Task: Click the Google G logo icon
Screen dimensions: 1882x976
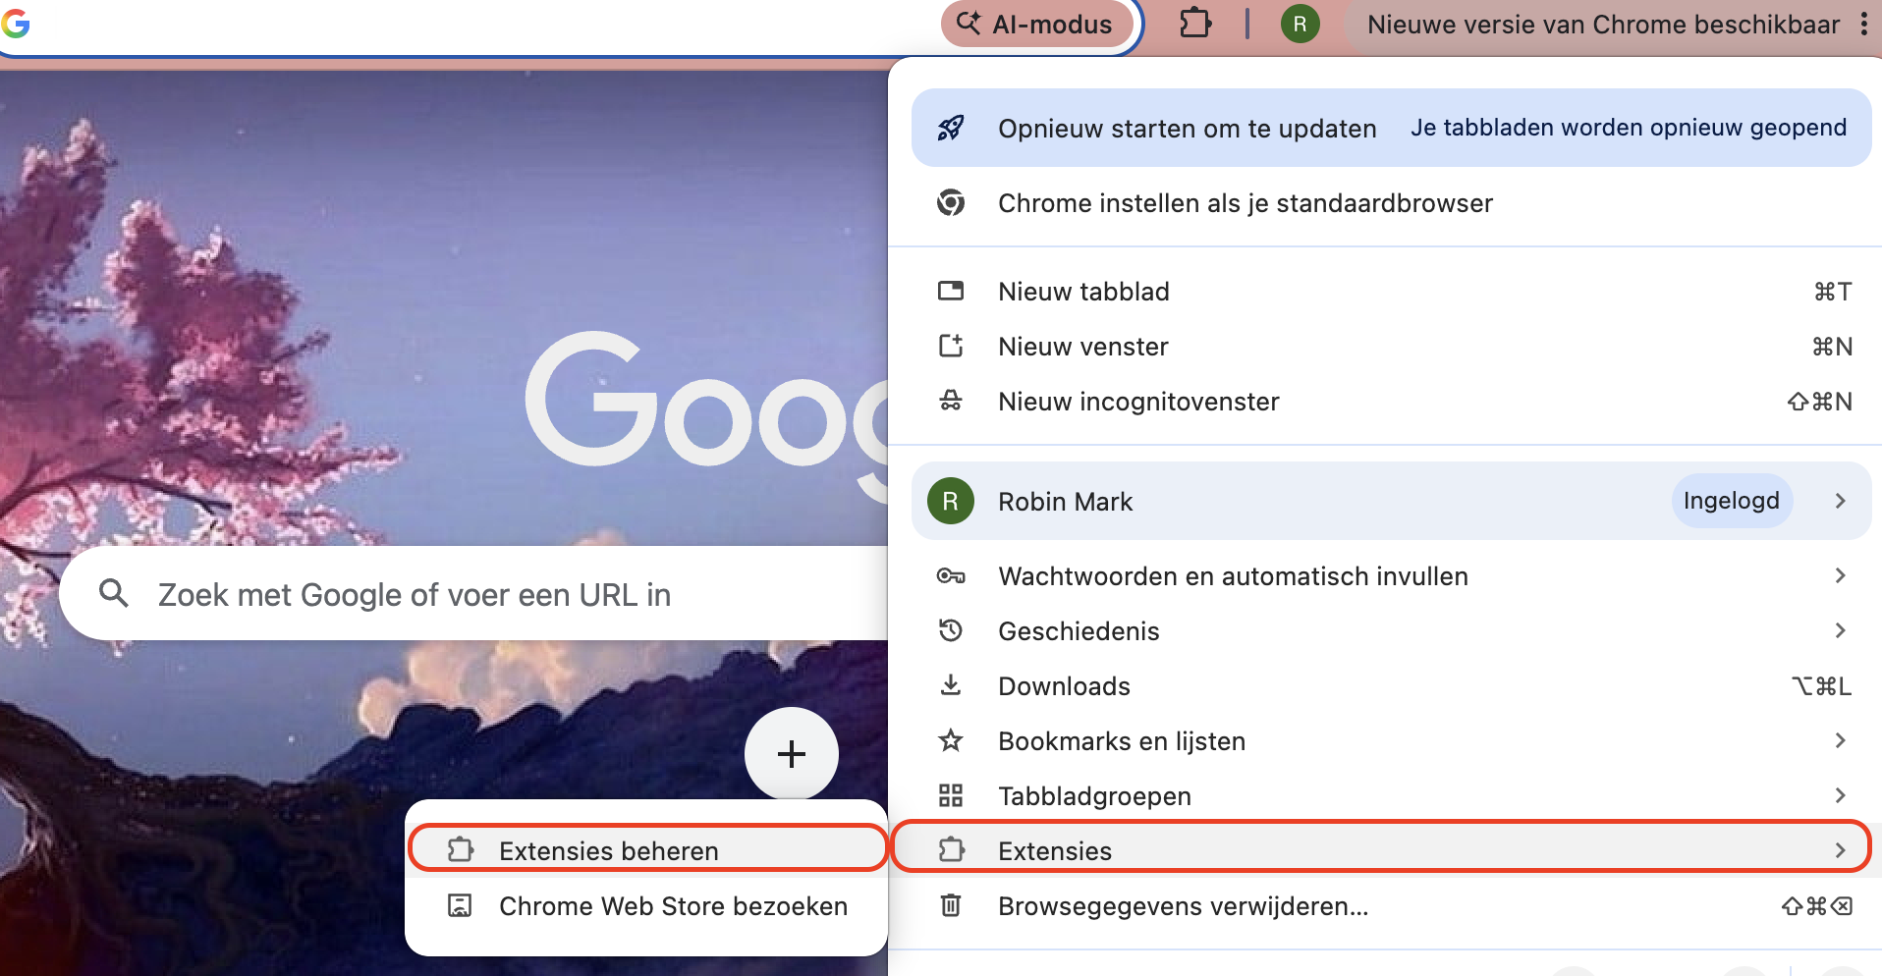Action: pyautogui.click(x=15, y=23)
